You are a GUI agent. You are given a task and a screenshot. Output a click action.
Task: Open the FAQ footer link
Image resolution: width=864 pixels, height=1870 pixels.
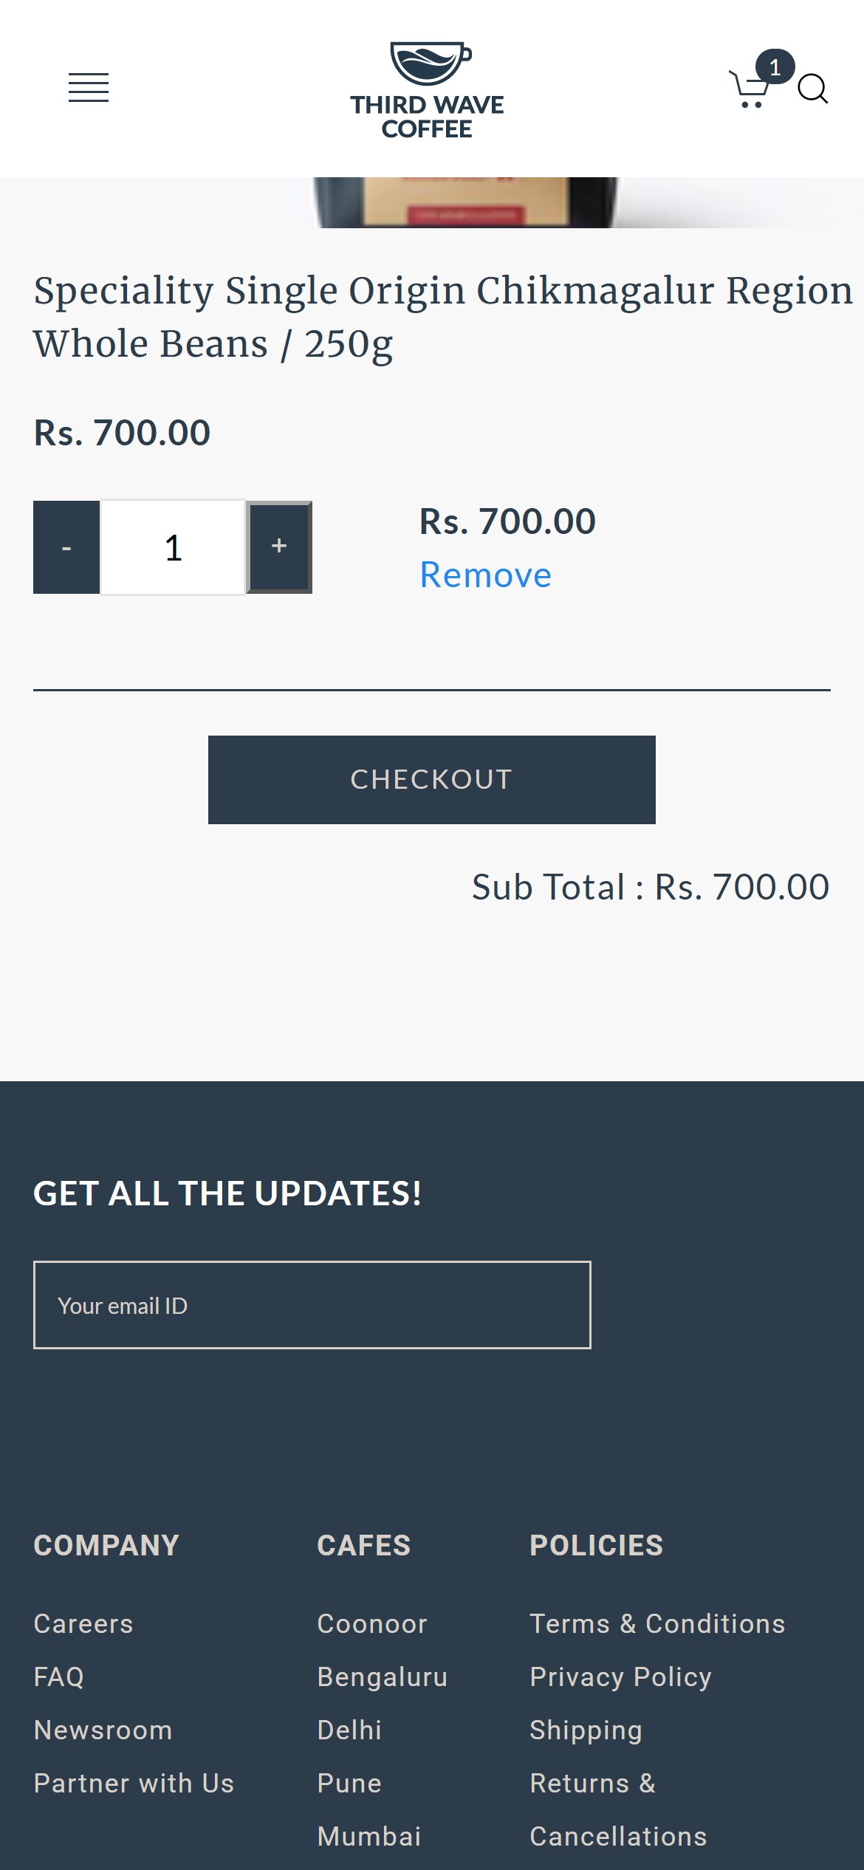pyautogui.click(x=59, y=1677)
